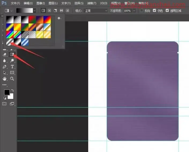
Task: Pick the red-to-green gradient preset
Action: click(32, 20)
